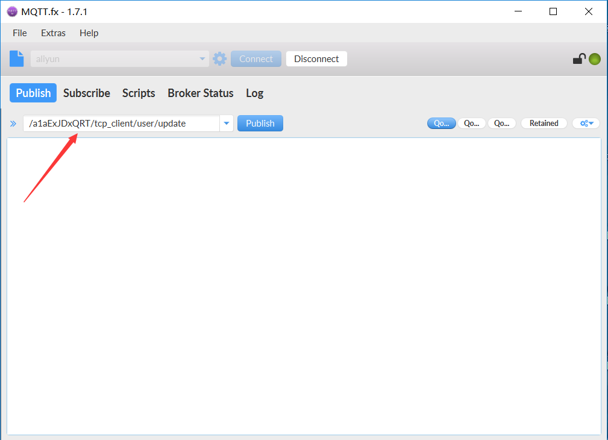
Task: Maximize the MQTT.fx window
Action: (553, 11)
